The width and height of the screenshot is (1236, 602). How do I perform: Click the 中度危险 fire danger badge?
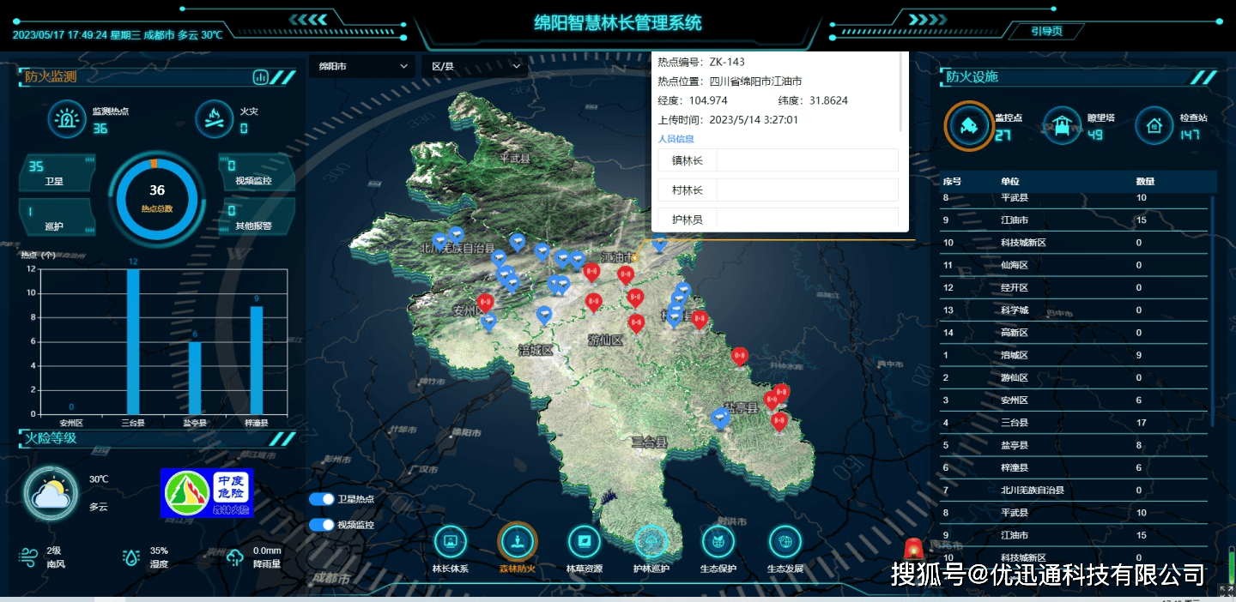click(207, 493)
